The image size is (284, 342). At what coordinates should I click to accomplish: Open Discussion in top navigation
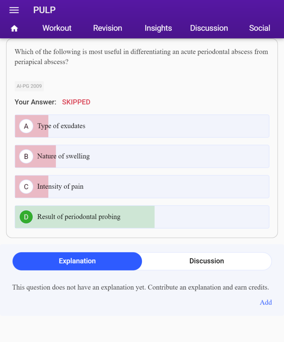point(209,28)
